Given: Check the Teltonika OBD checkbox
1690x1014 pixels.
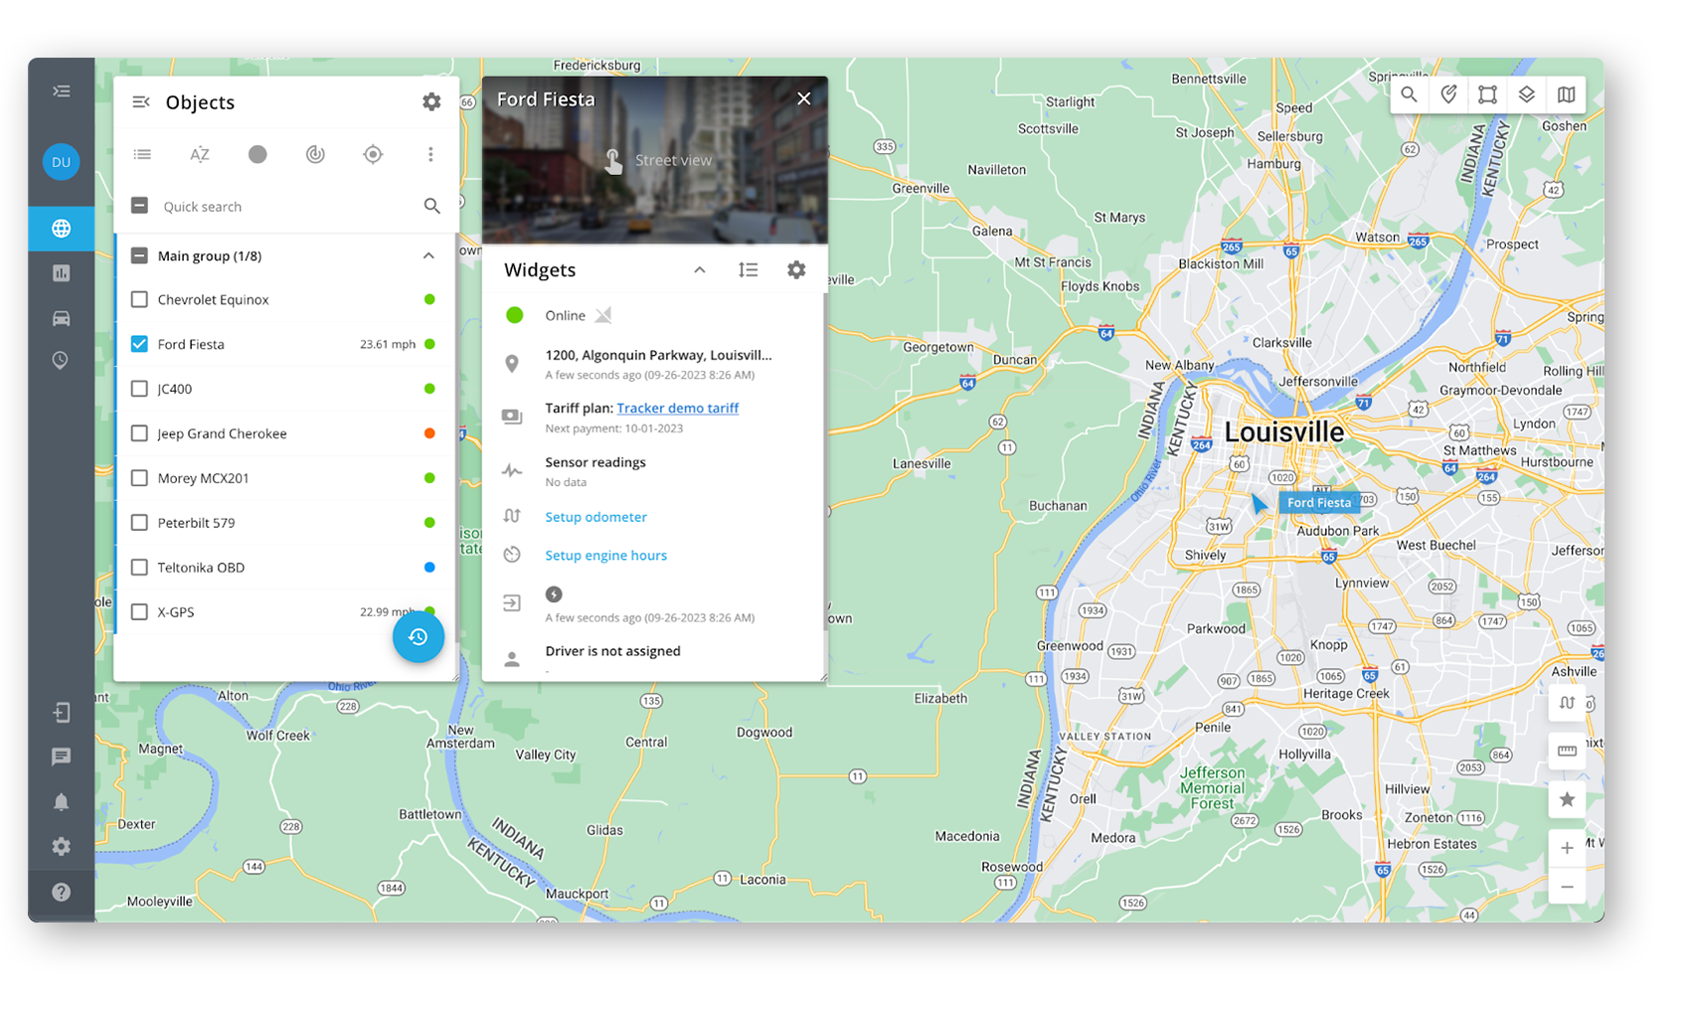Looking at the screenshot, I should point(140,568).
